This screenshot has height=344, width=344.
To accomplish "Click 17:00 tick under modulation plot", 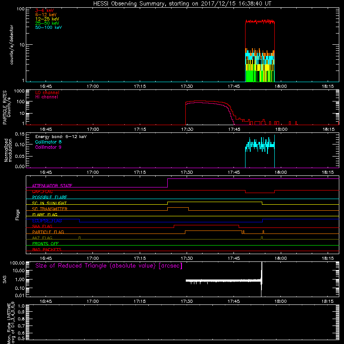I will 93,172.
